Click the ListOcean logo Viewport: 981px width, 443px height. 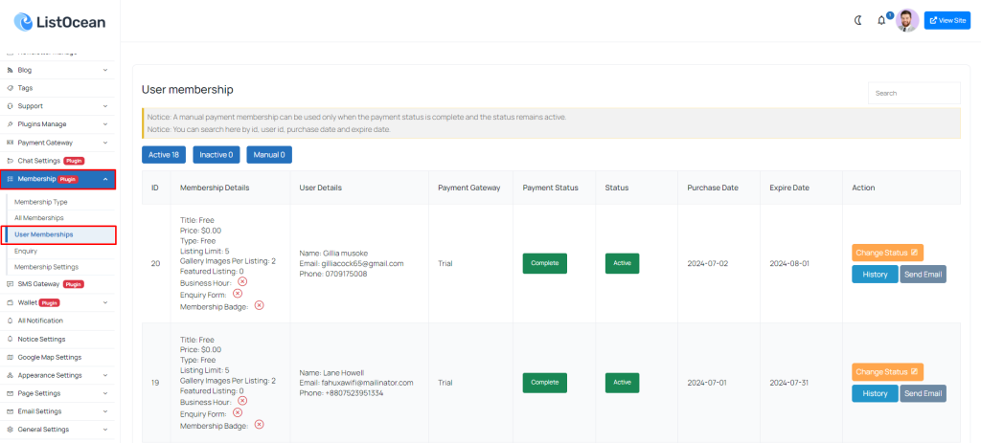pos(60,23)
